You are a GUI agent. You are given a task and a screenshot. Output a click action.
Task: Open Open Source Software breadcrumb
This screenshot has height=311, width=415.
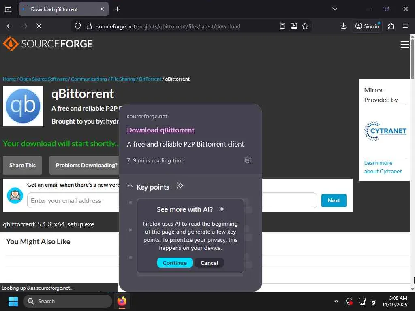(x=43, y=79)
